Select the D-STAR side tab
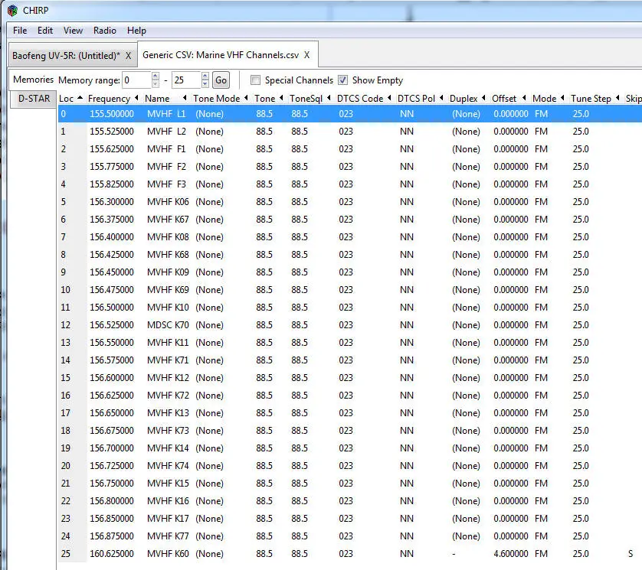 (x=34, y=99)
